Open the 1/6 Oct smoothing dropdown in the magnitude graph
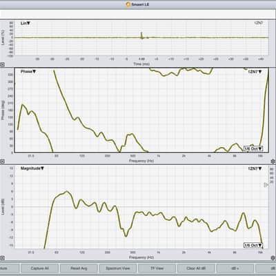Viewport: 276px width, 276px height. [253, 245]
